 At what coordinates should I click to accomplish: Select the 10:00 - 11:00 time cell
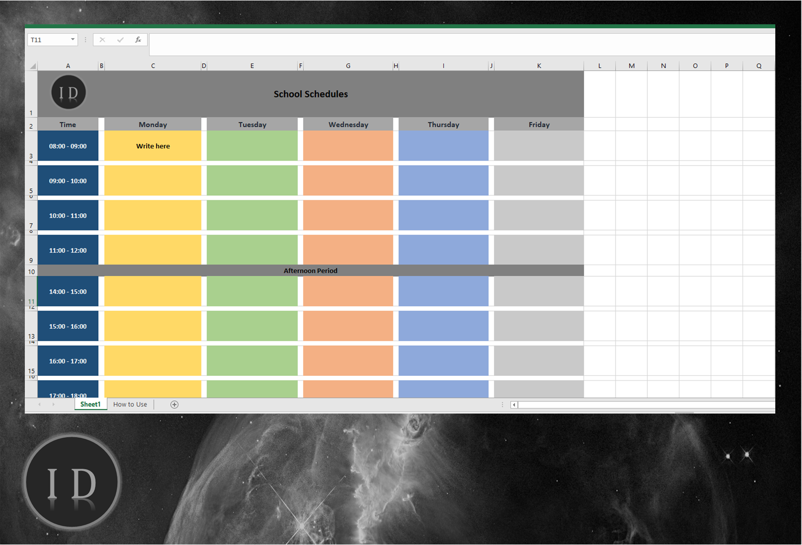point(68,215)
